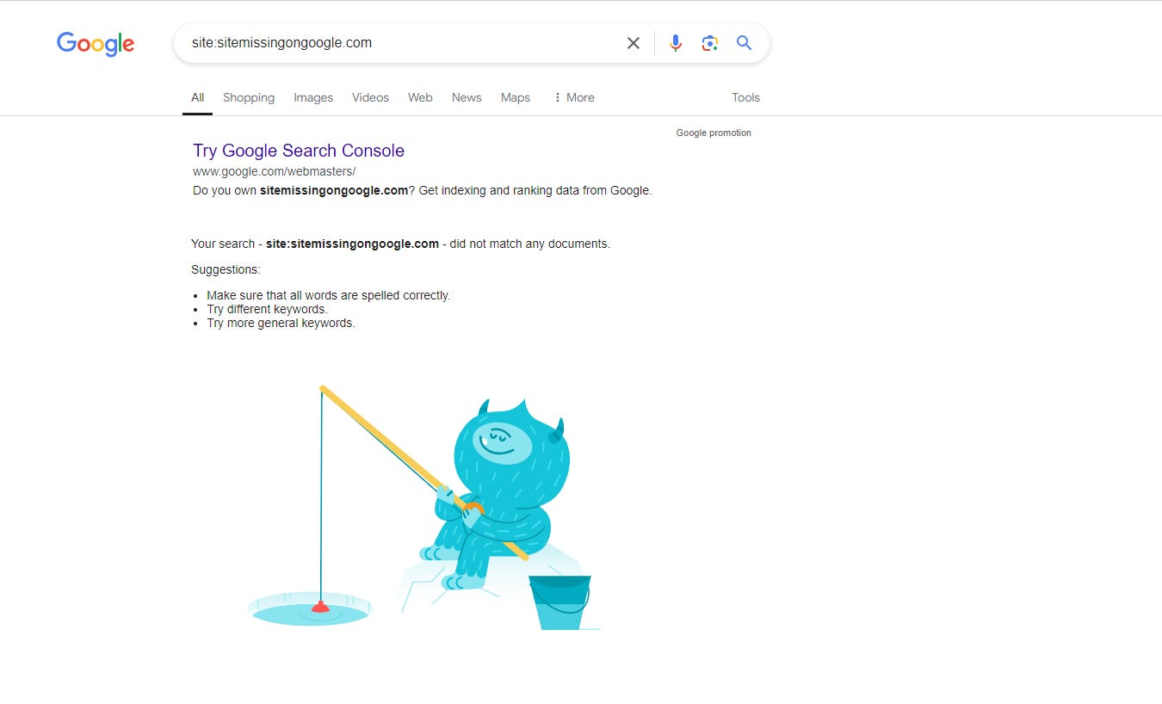This screenshot has height=704, width=1162.
Task: Expand the More search filters menu
Action: (573, 97)
